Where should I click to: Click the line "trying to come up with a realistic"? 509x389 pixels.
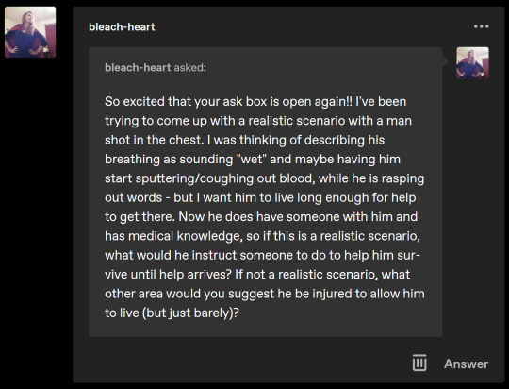pos(258,121)
